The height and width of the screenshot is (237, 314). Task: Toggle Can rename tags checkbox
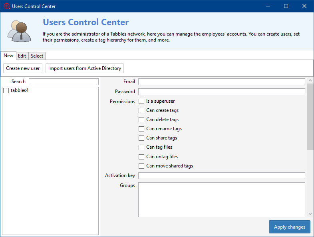click(141, 129)
